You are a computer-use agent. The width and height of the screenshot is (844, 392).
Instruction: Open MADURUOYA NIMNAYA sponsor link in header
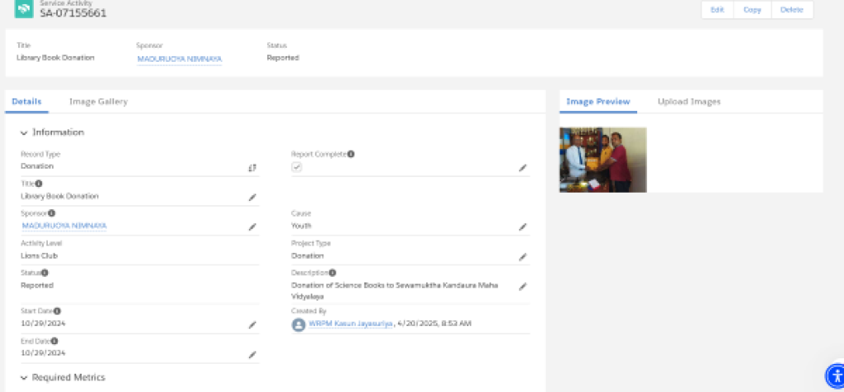[x=179, y=58]
